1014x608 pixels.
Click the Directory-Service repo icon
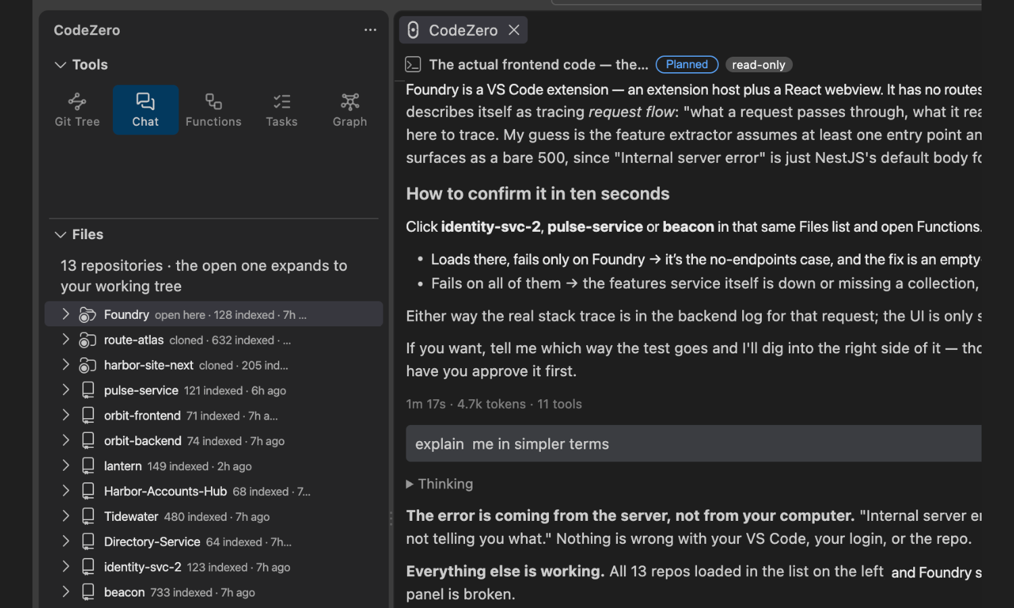[88, 541]
